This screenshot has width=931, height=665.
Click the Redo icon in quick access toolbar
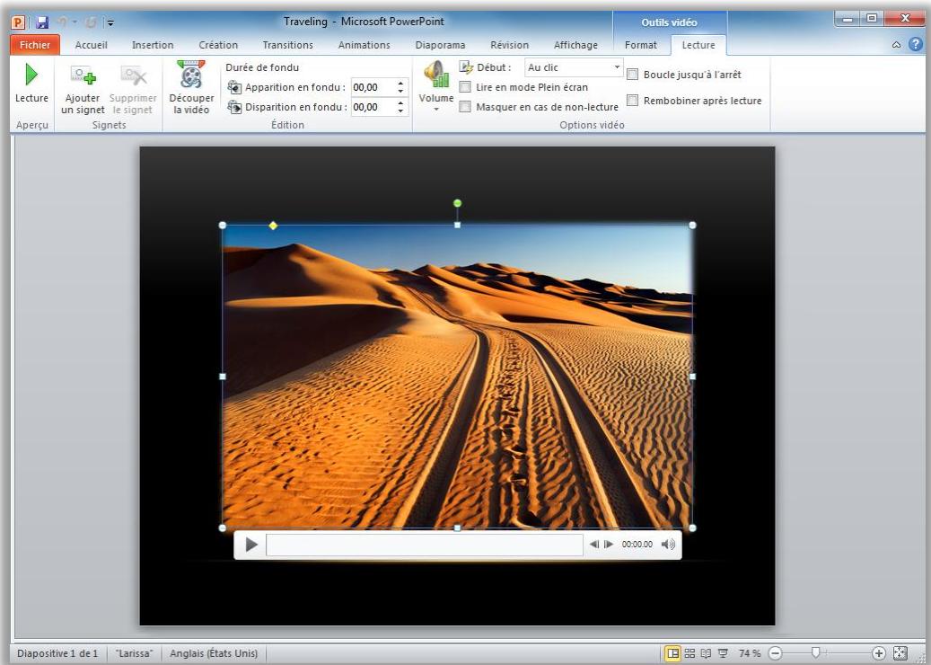[91, 22]
